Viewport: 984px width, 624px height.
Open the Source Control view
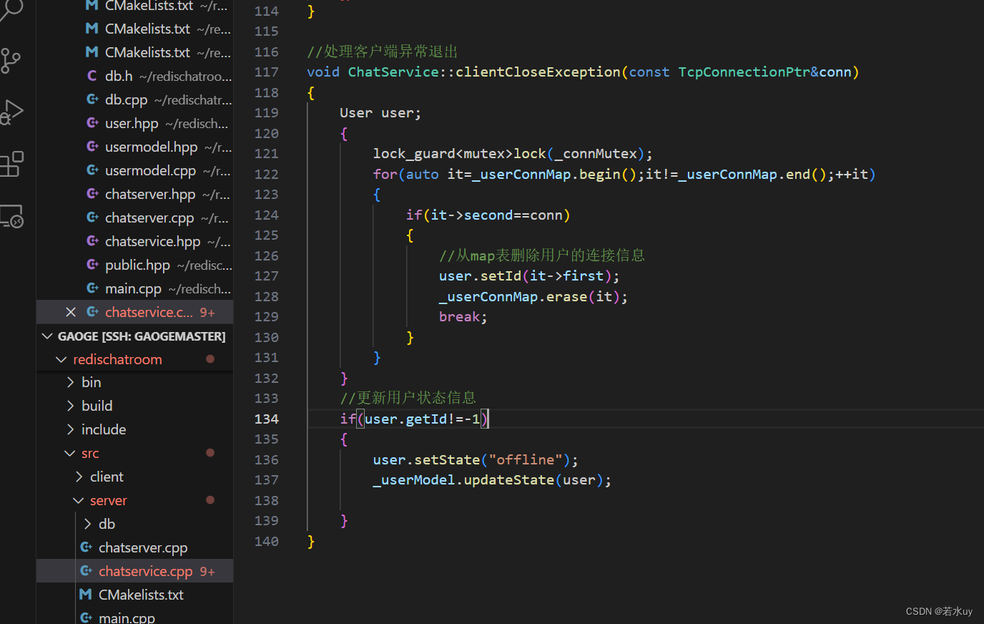click(11, 61)
